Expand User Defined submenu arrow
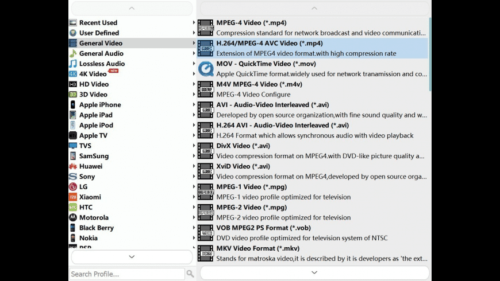 pyautogui.click(x=194, y=33)
